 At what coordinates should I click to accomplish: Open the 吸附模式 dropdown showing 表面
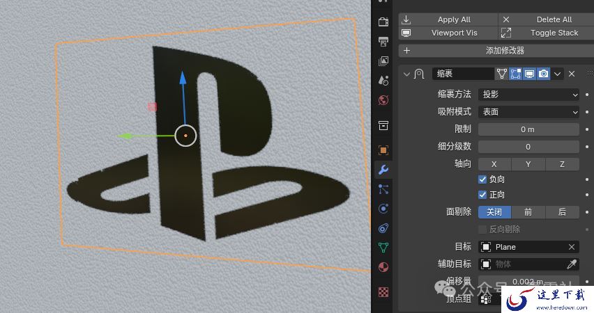click(528, 112)
